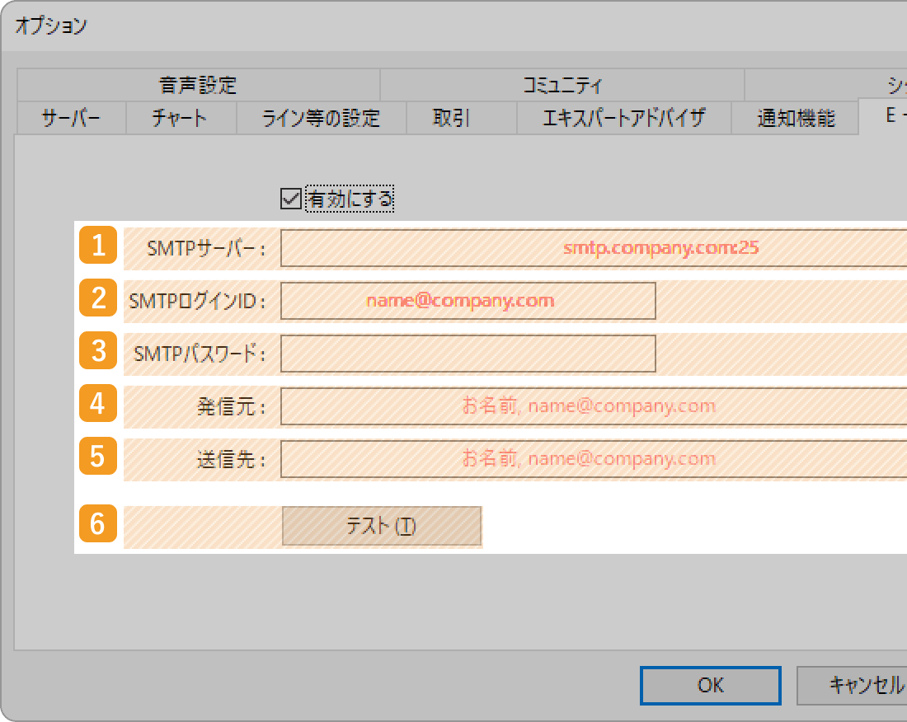This screenshot has height=722, width=907.
Task: Click the オプション window title
Action: coord(51,26)
